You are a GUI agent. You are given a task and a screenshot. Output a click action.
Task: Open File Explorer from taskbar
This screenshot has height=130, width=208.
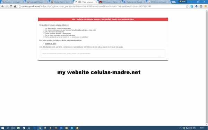(x=18, y=128)
